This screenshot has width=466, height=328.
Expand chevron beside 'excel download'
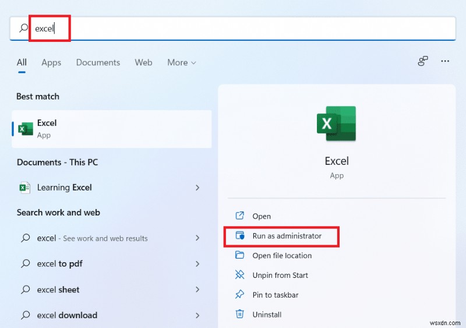click(x=197, y=315)
